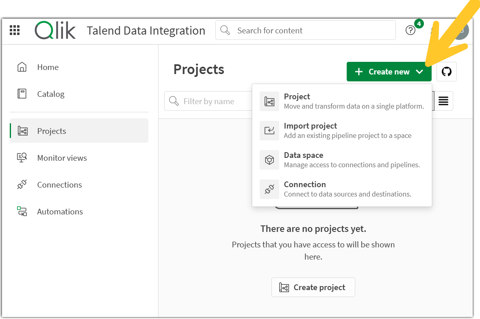Click the Catalog sidebar icon
This screenshot has height=319, width=480.
click(22, 94)
